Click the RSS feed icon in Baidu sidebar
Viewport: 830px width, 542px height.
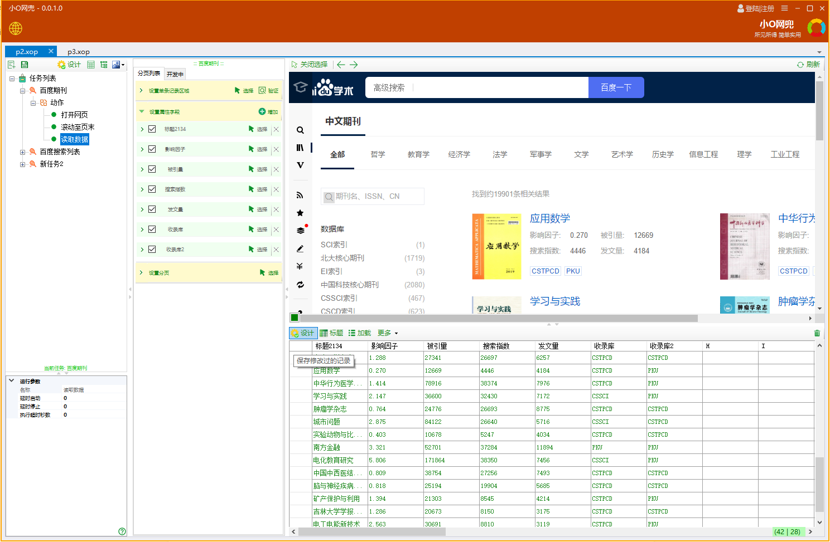(300, 196)
